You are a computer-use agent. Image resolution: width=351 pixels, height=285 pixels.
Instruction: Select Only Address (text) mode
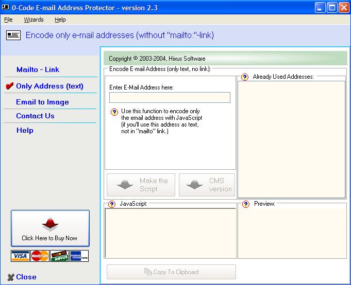pos(49,86)
